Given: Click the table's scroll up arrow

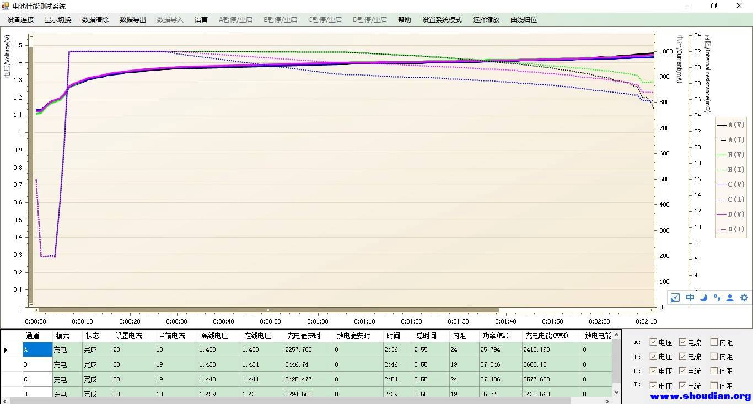Looking at the screenshot, I should 616,334.
